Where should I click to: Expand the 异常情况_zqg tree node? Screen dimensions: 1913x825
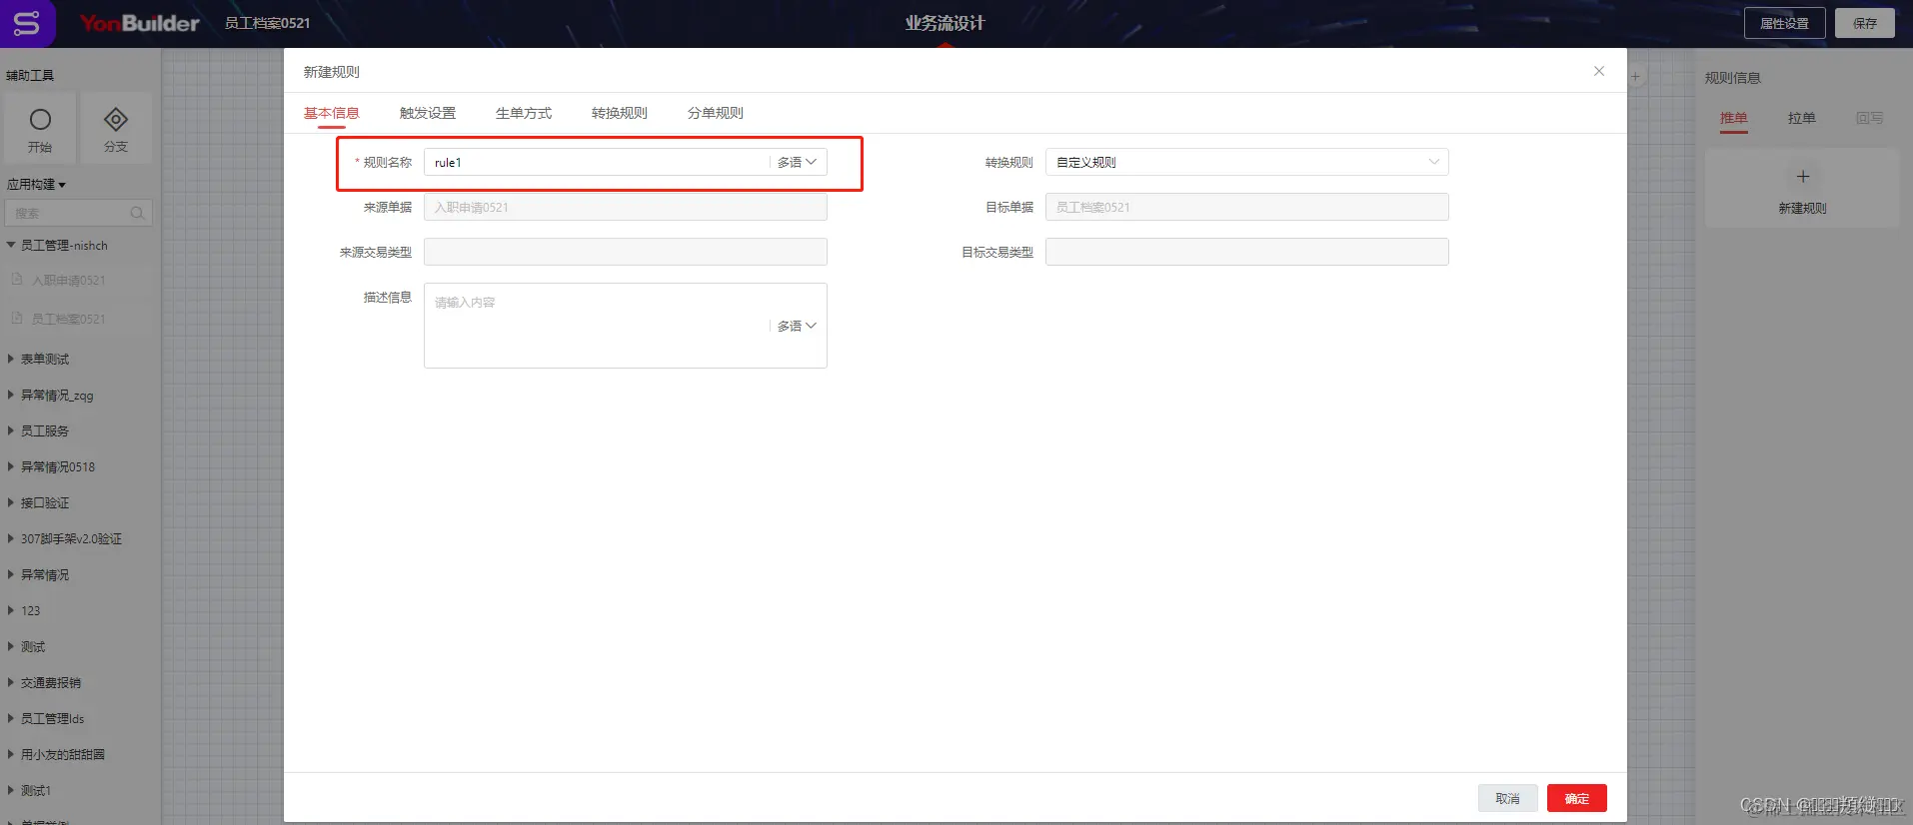(x=11, y=395)
